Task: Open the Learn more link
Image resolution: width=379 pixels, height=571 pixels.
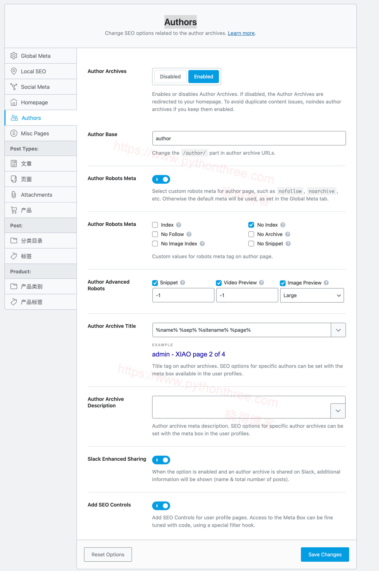Action: click(241, 33)
